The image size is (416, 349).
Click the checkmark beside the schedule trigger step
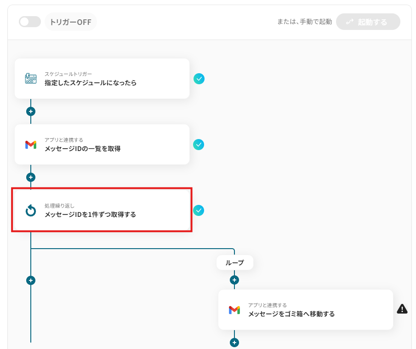coord(199,79)
